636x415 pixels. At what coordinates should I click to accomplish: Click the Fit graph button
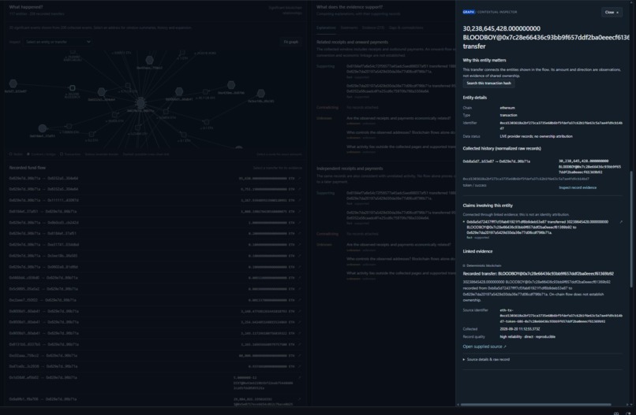(x=291, y=42)
